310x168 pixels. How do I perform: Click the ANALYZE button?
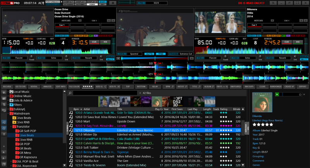pyautogui.click(x=47, y=86)
